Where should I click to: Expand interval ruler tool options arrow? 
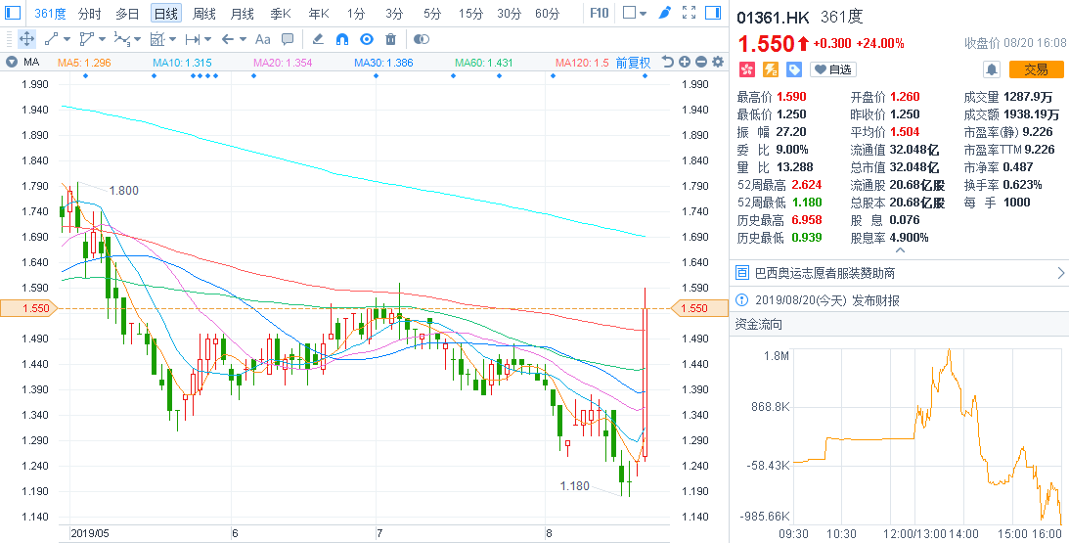(x=208, y=39)
